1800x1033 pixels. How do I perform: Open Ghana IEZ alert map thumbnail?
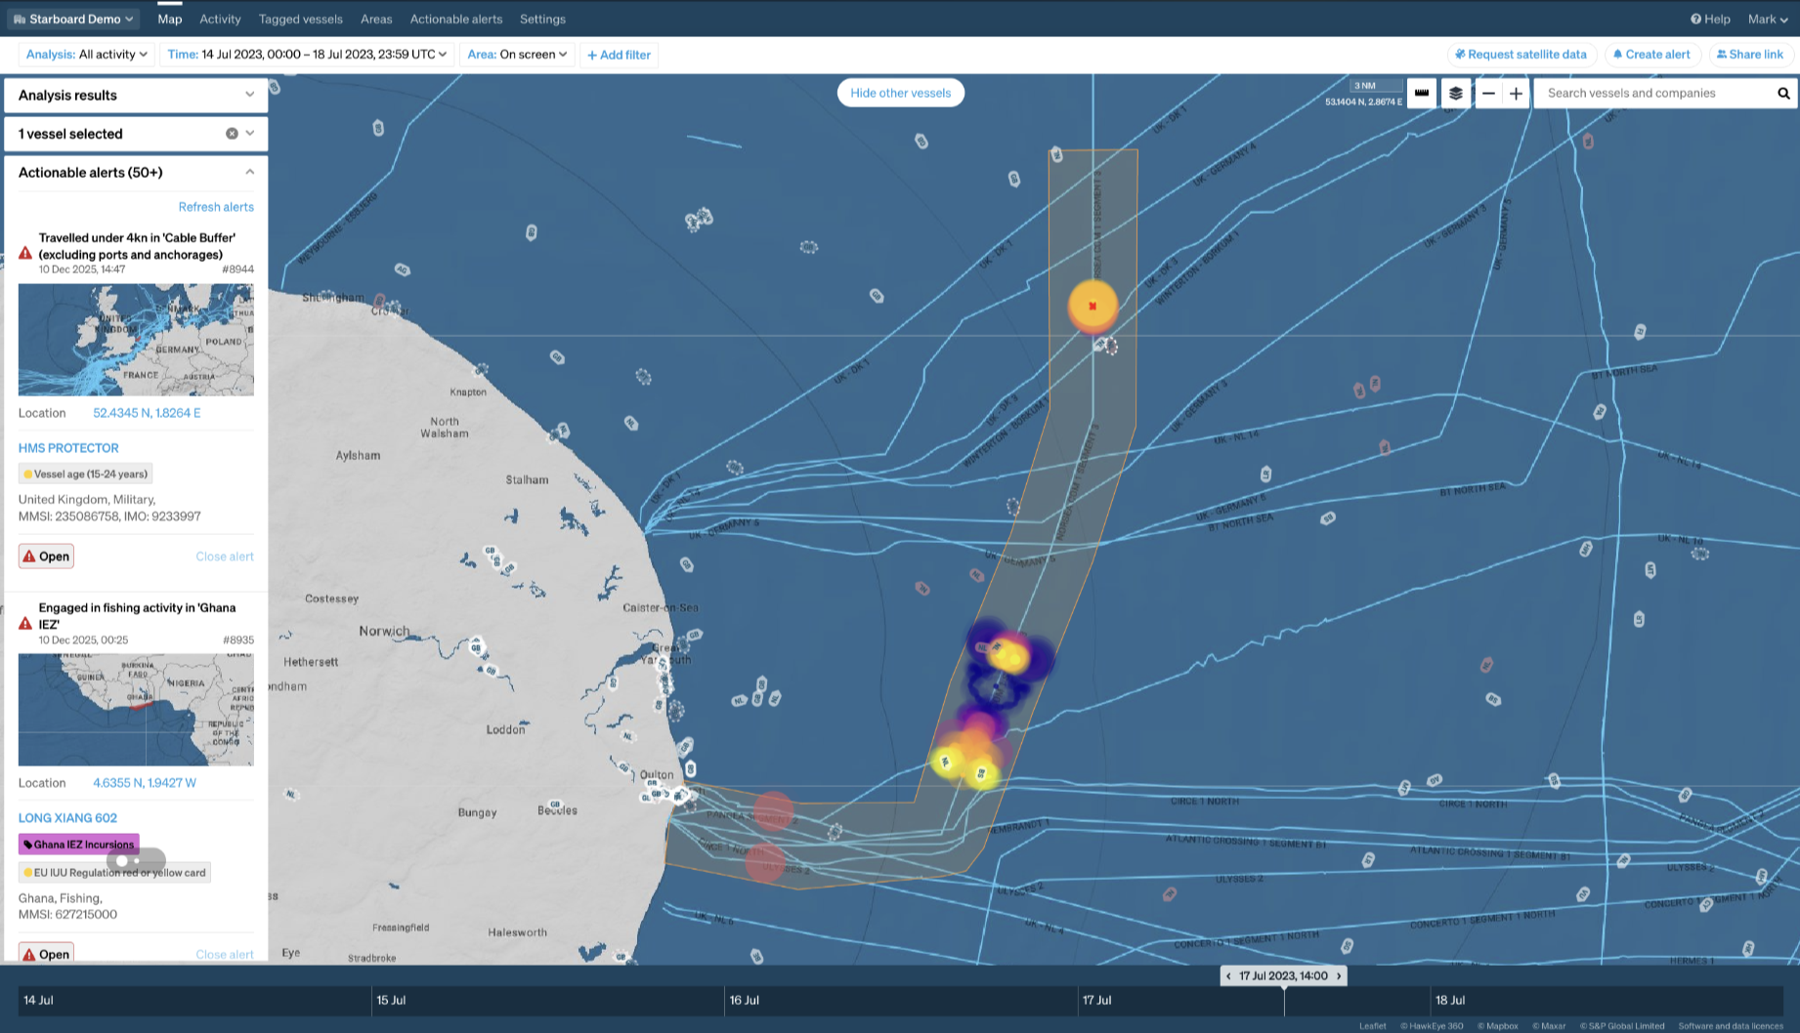click(x=136, y=710)
